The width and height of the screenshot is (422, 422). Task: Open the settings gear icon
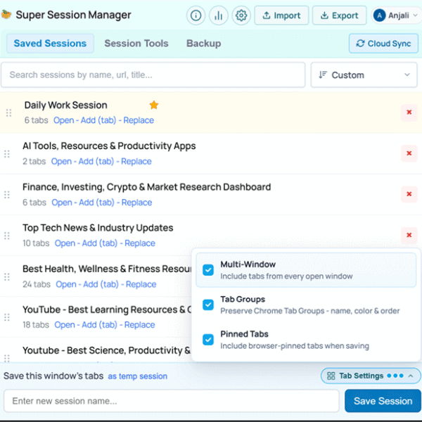(241, 15)
